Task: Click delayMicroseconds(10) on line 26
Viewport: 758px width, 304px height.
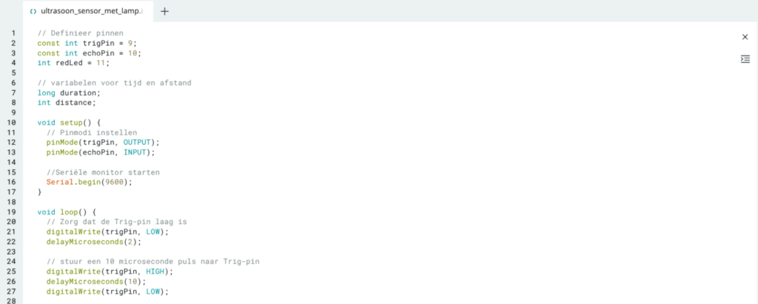Action: (x=95, y=281)
